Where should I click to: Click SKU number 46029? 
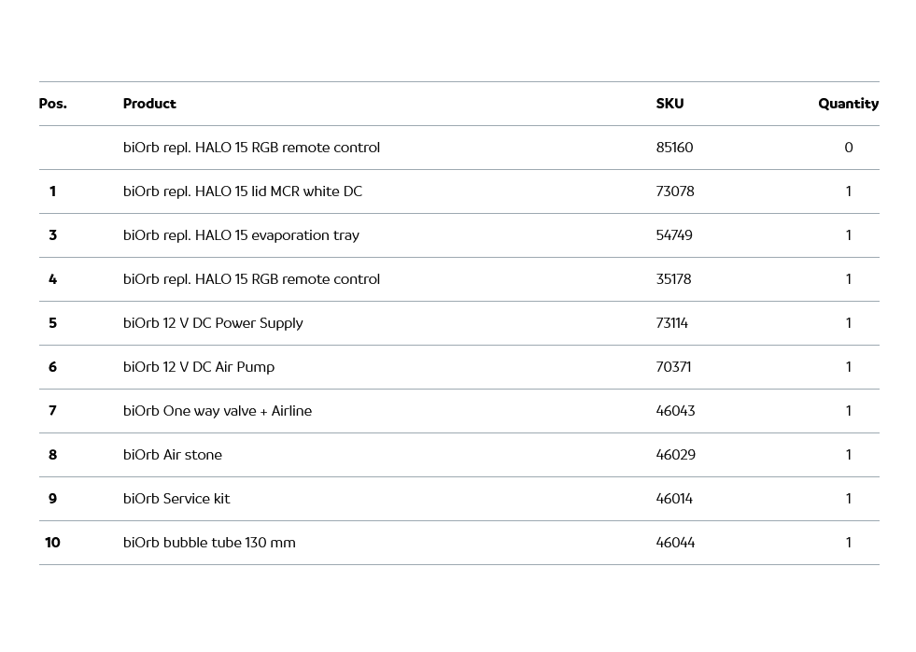[x=675, y=455]
